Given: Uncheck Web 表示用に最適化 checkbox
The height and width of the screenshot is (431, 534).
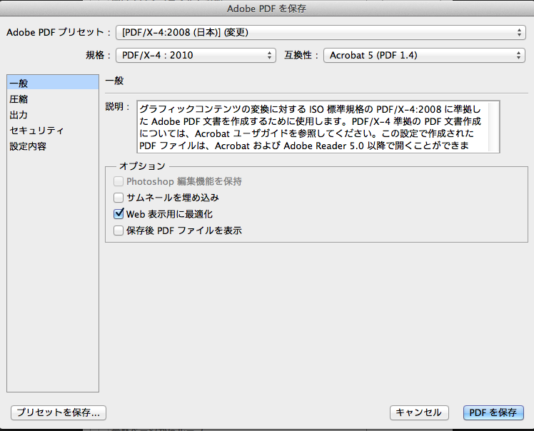Looking at the screenshot, I should (x=119, y=214).
